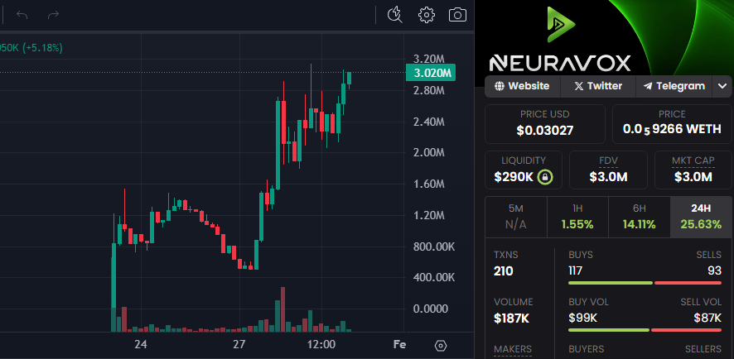Viewport: 734px width, 359px height.
Task: Take a chart snapshot with camera icon
Action: [x=457, y=15]
